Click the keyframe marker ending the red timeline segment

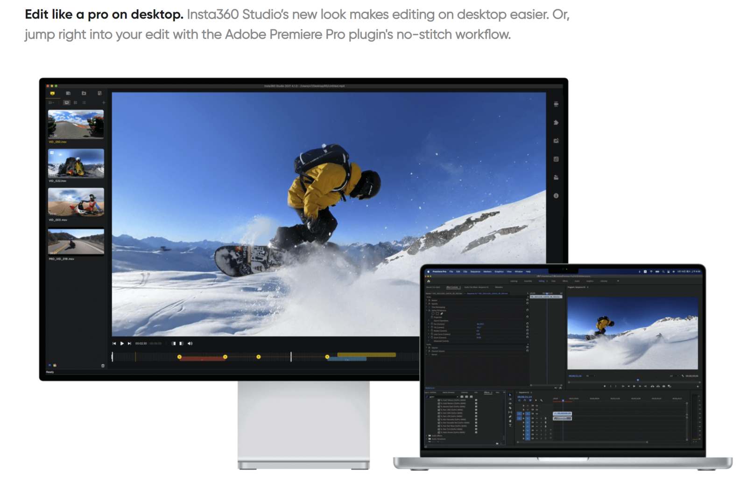pyautogui.click(x=225, y=357)
